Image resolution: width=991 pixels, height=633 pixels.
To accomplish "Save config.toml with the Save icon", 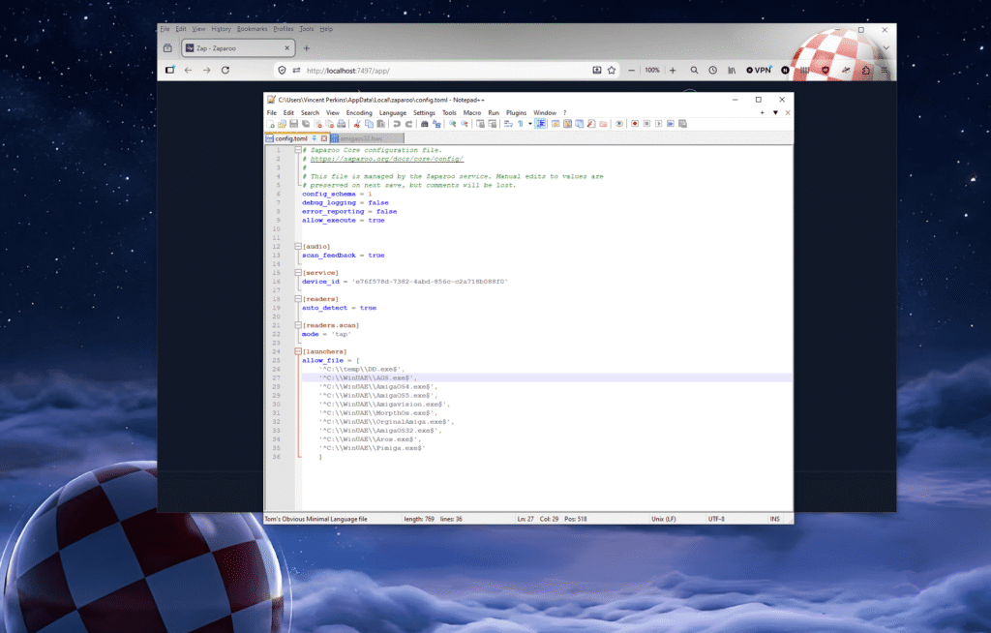I will (x=294, y=124).
